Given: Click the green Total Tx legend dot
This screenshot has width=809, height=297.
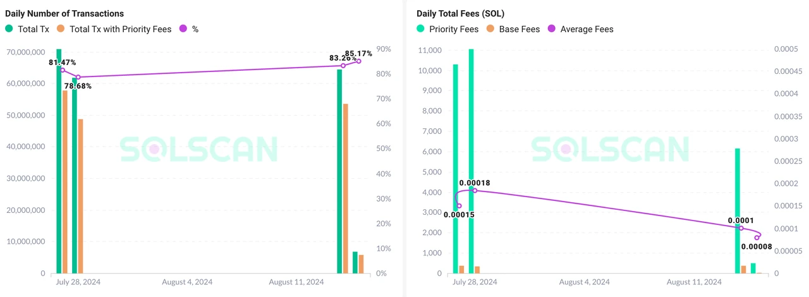Looking at the screenshot, I should point(9,29).
